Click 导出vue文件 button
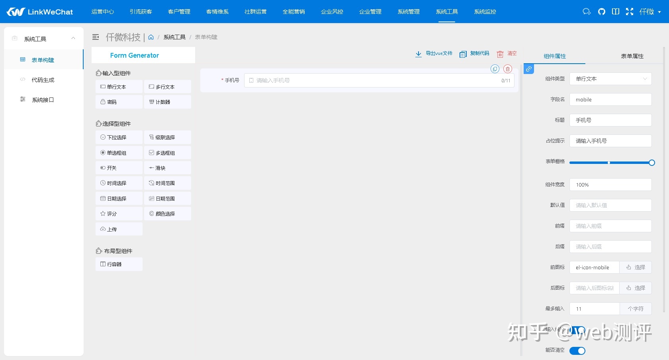Image resolution: width=669 pixels, height=360 pixels. point(434,54)
